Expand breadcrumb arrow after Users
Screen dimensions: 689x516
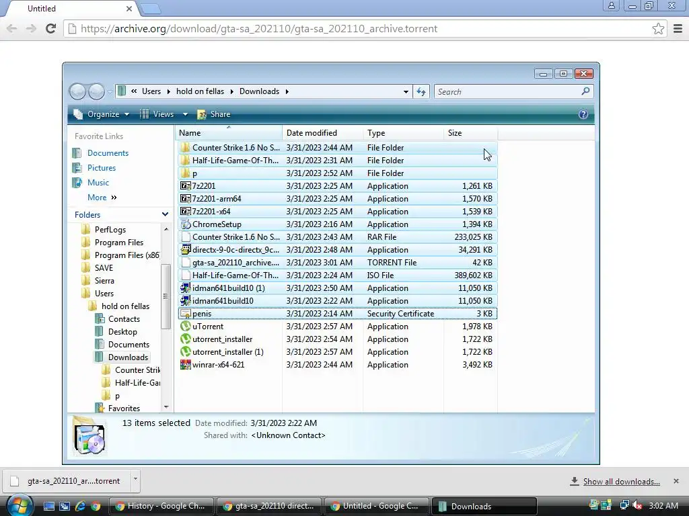pos(168,91)
